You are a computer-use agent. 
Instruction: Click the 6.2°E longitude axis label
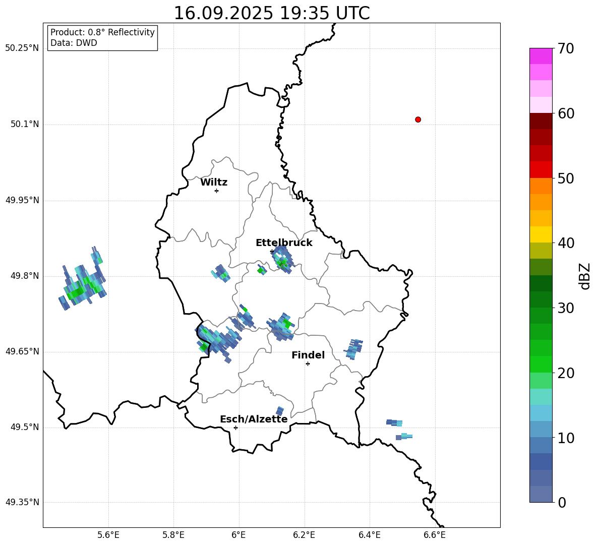(x=304, y=535)
